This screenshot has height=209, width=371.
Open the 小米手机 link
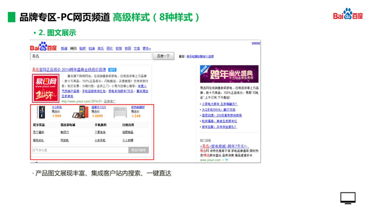[x=100, y=140]
